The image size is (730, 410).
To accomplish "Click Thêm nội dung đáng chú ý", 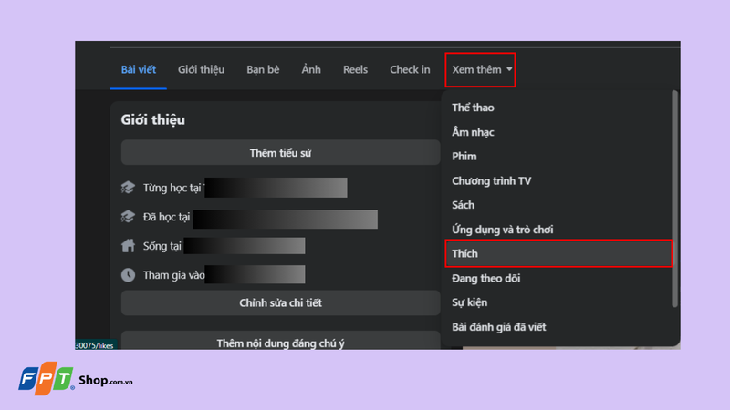I will coord(280,342).
